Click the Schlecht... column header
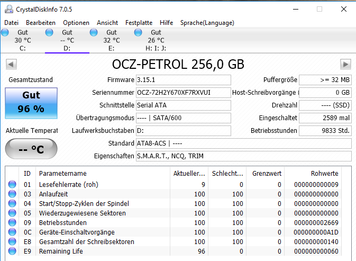This screenshot has height=261, width=356. click(x=227, y=174)
